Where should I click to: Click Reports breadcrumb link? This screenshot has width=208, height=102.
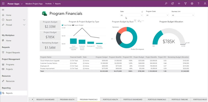[x=58, y=4]
